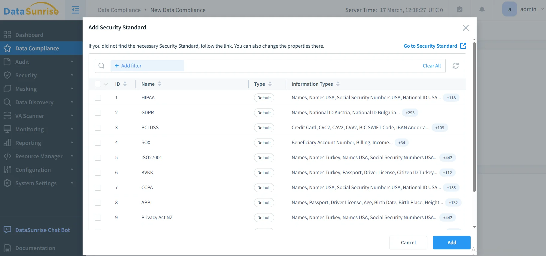Click the clipboard tasks icon in header
The width and height of the screenshot is (546, 256).
click(x=460, y=10)
